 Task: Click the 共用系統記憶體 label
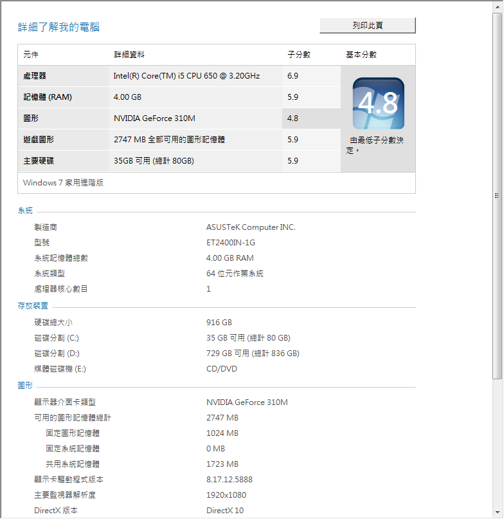tap(73, 464)
